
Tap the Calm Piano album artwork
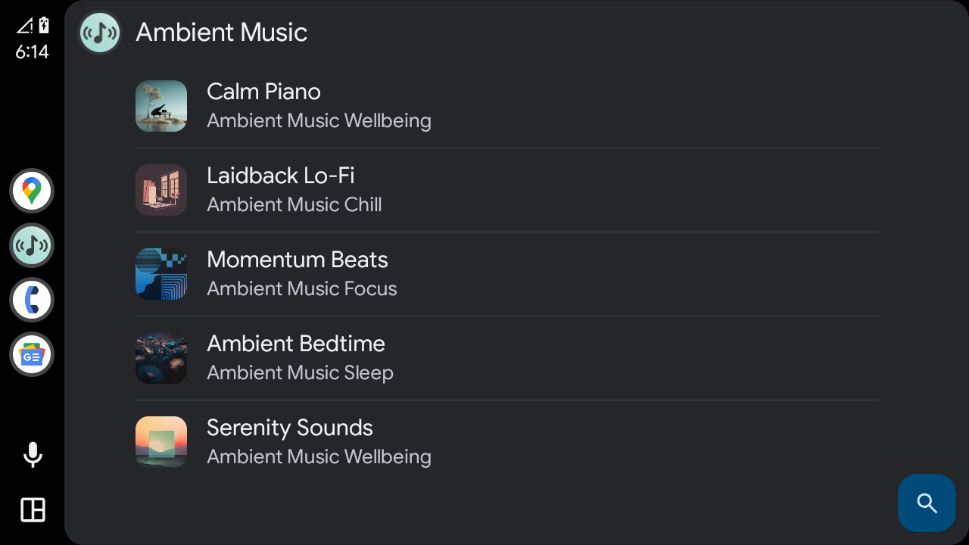161,106
